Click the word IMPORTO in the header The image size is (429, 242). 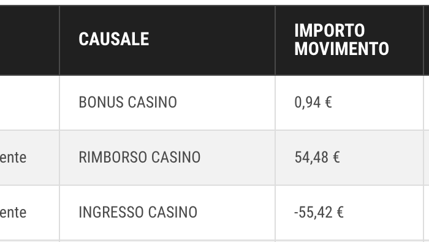point(330,31)
